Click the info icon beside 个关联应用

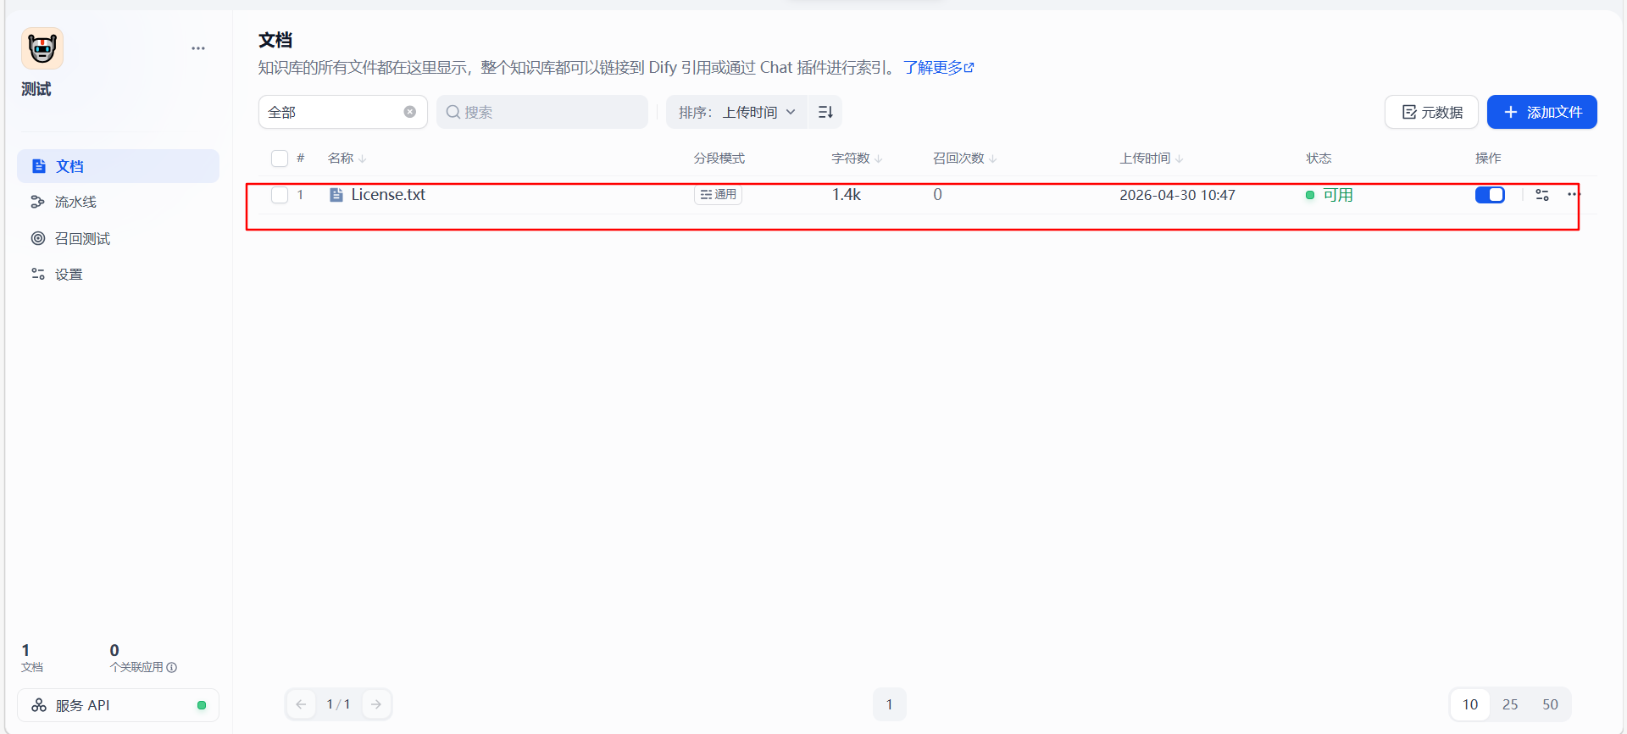pos(172,667)
